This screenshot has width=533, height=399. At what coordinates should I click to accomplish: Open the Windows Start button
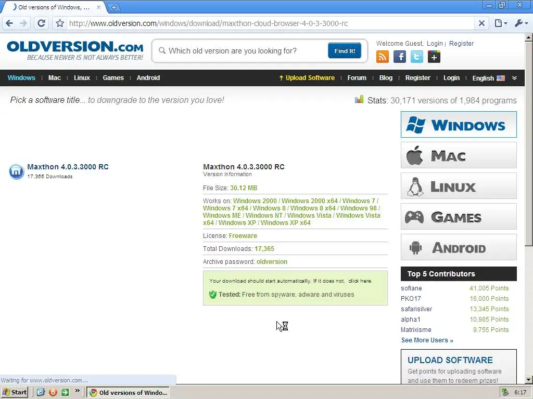(15, 392)
